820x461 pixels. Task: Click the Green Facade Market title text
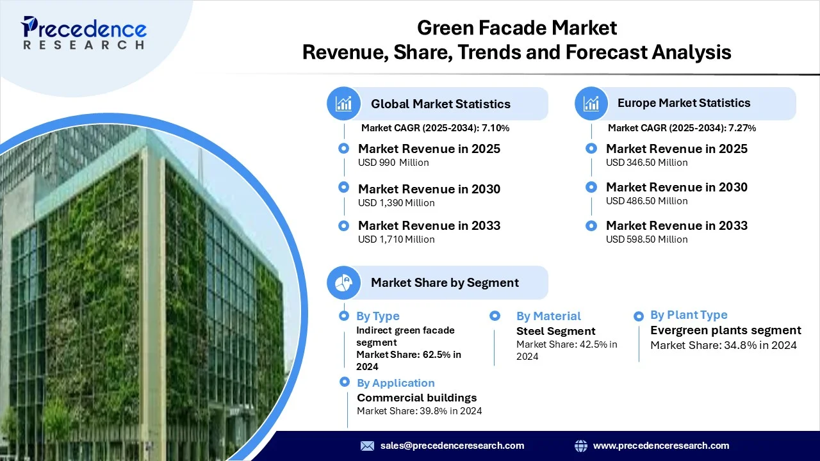(516, 28)
